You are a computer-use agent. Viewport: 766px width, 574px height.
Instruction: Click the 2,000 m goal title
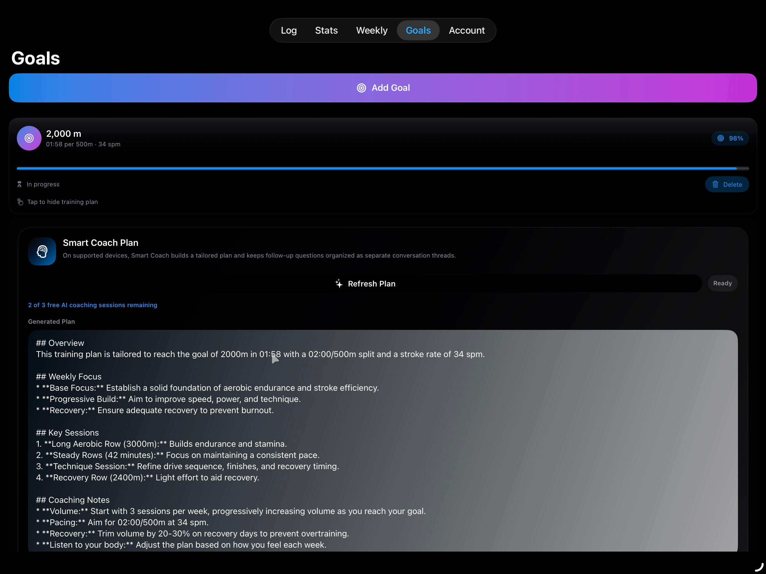[64, 134]
